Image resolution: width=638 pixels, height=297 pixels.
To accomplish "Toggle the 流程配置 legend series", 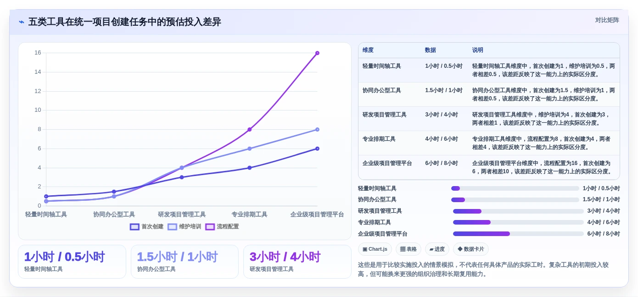I will click(x=222, y=226).
